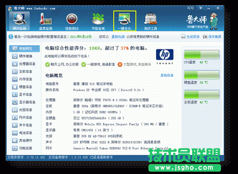This screenshot has width=238, height=174.
Task: Open the 高级工具 advanced tools section
Action: [150, 21]
